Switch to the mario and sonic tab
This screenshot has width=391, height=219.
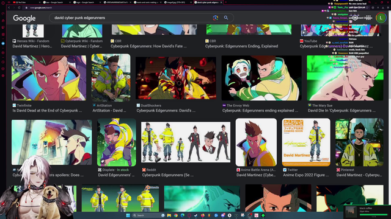coord(147,2)
